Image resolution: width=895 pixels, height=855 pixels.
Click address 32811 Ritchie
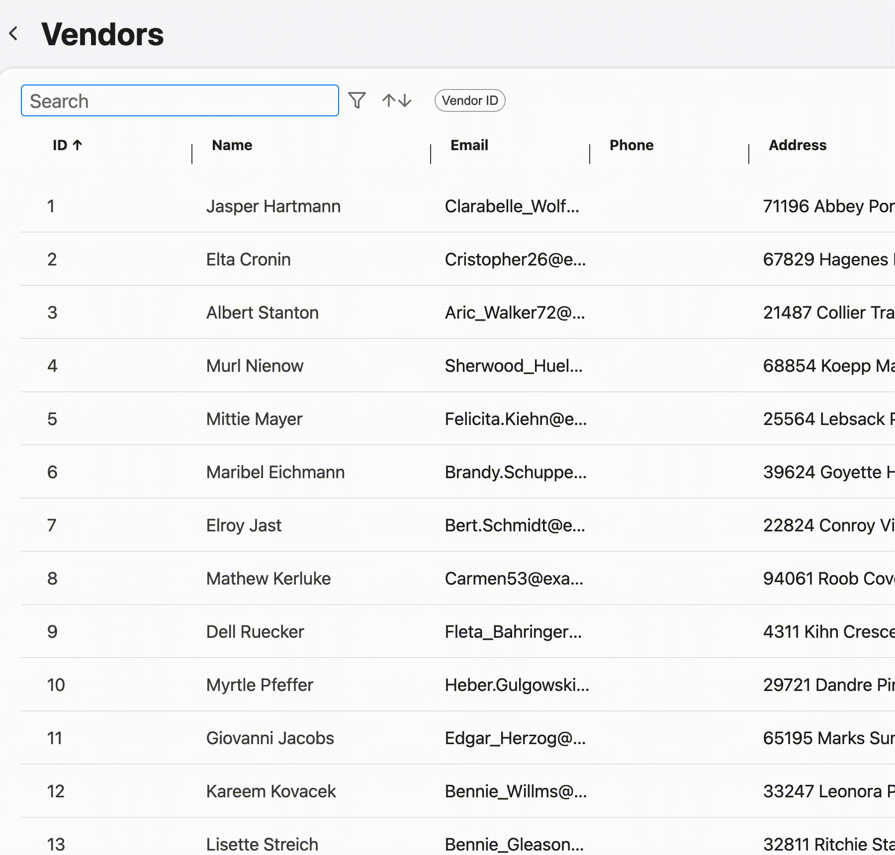point(829,845)
